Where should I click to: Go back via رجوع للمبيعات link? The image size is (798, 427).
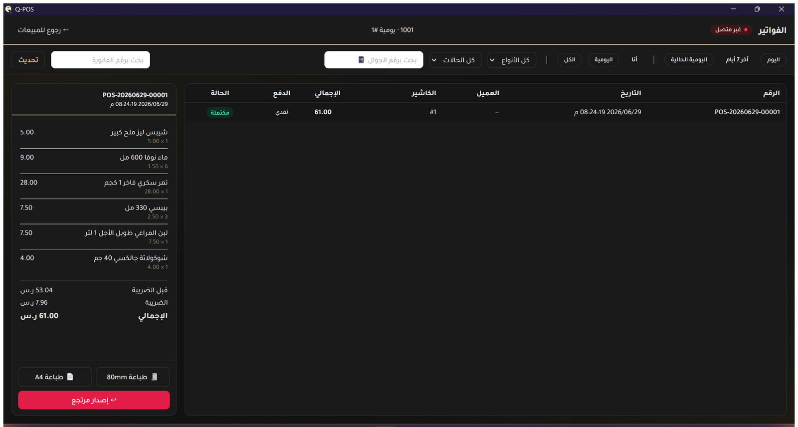click(43, 30)
